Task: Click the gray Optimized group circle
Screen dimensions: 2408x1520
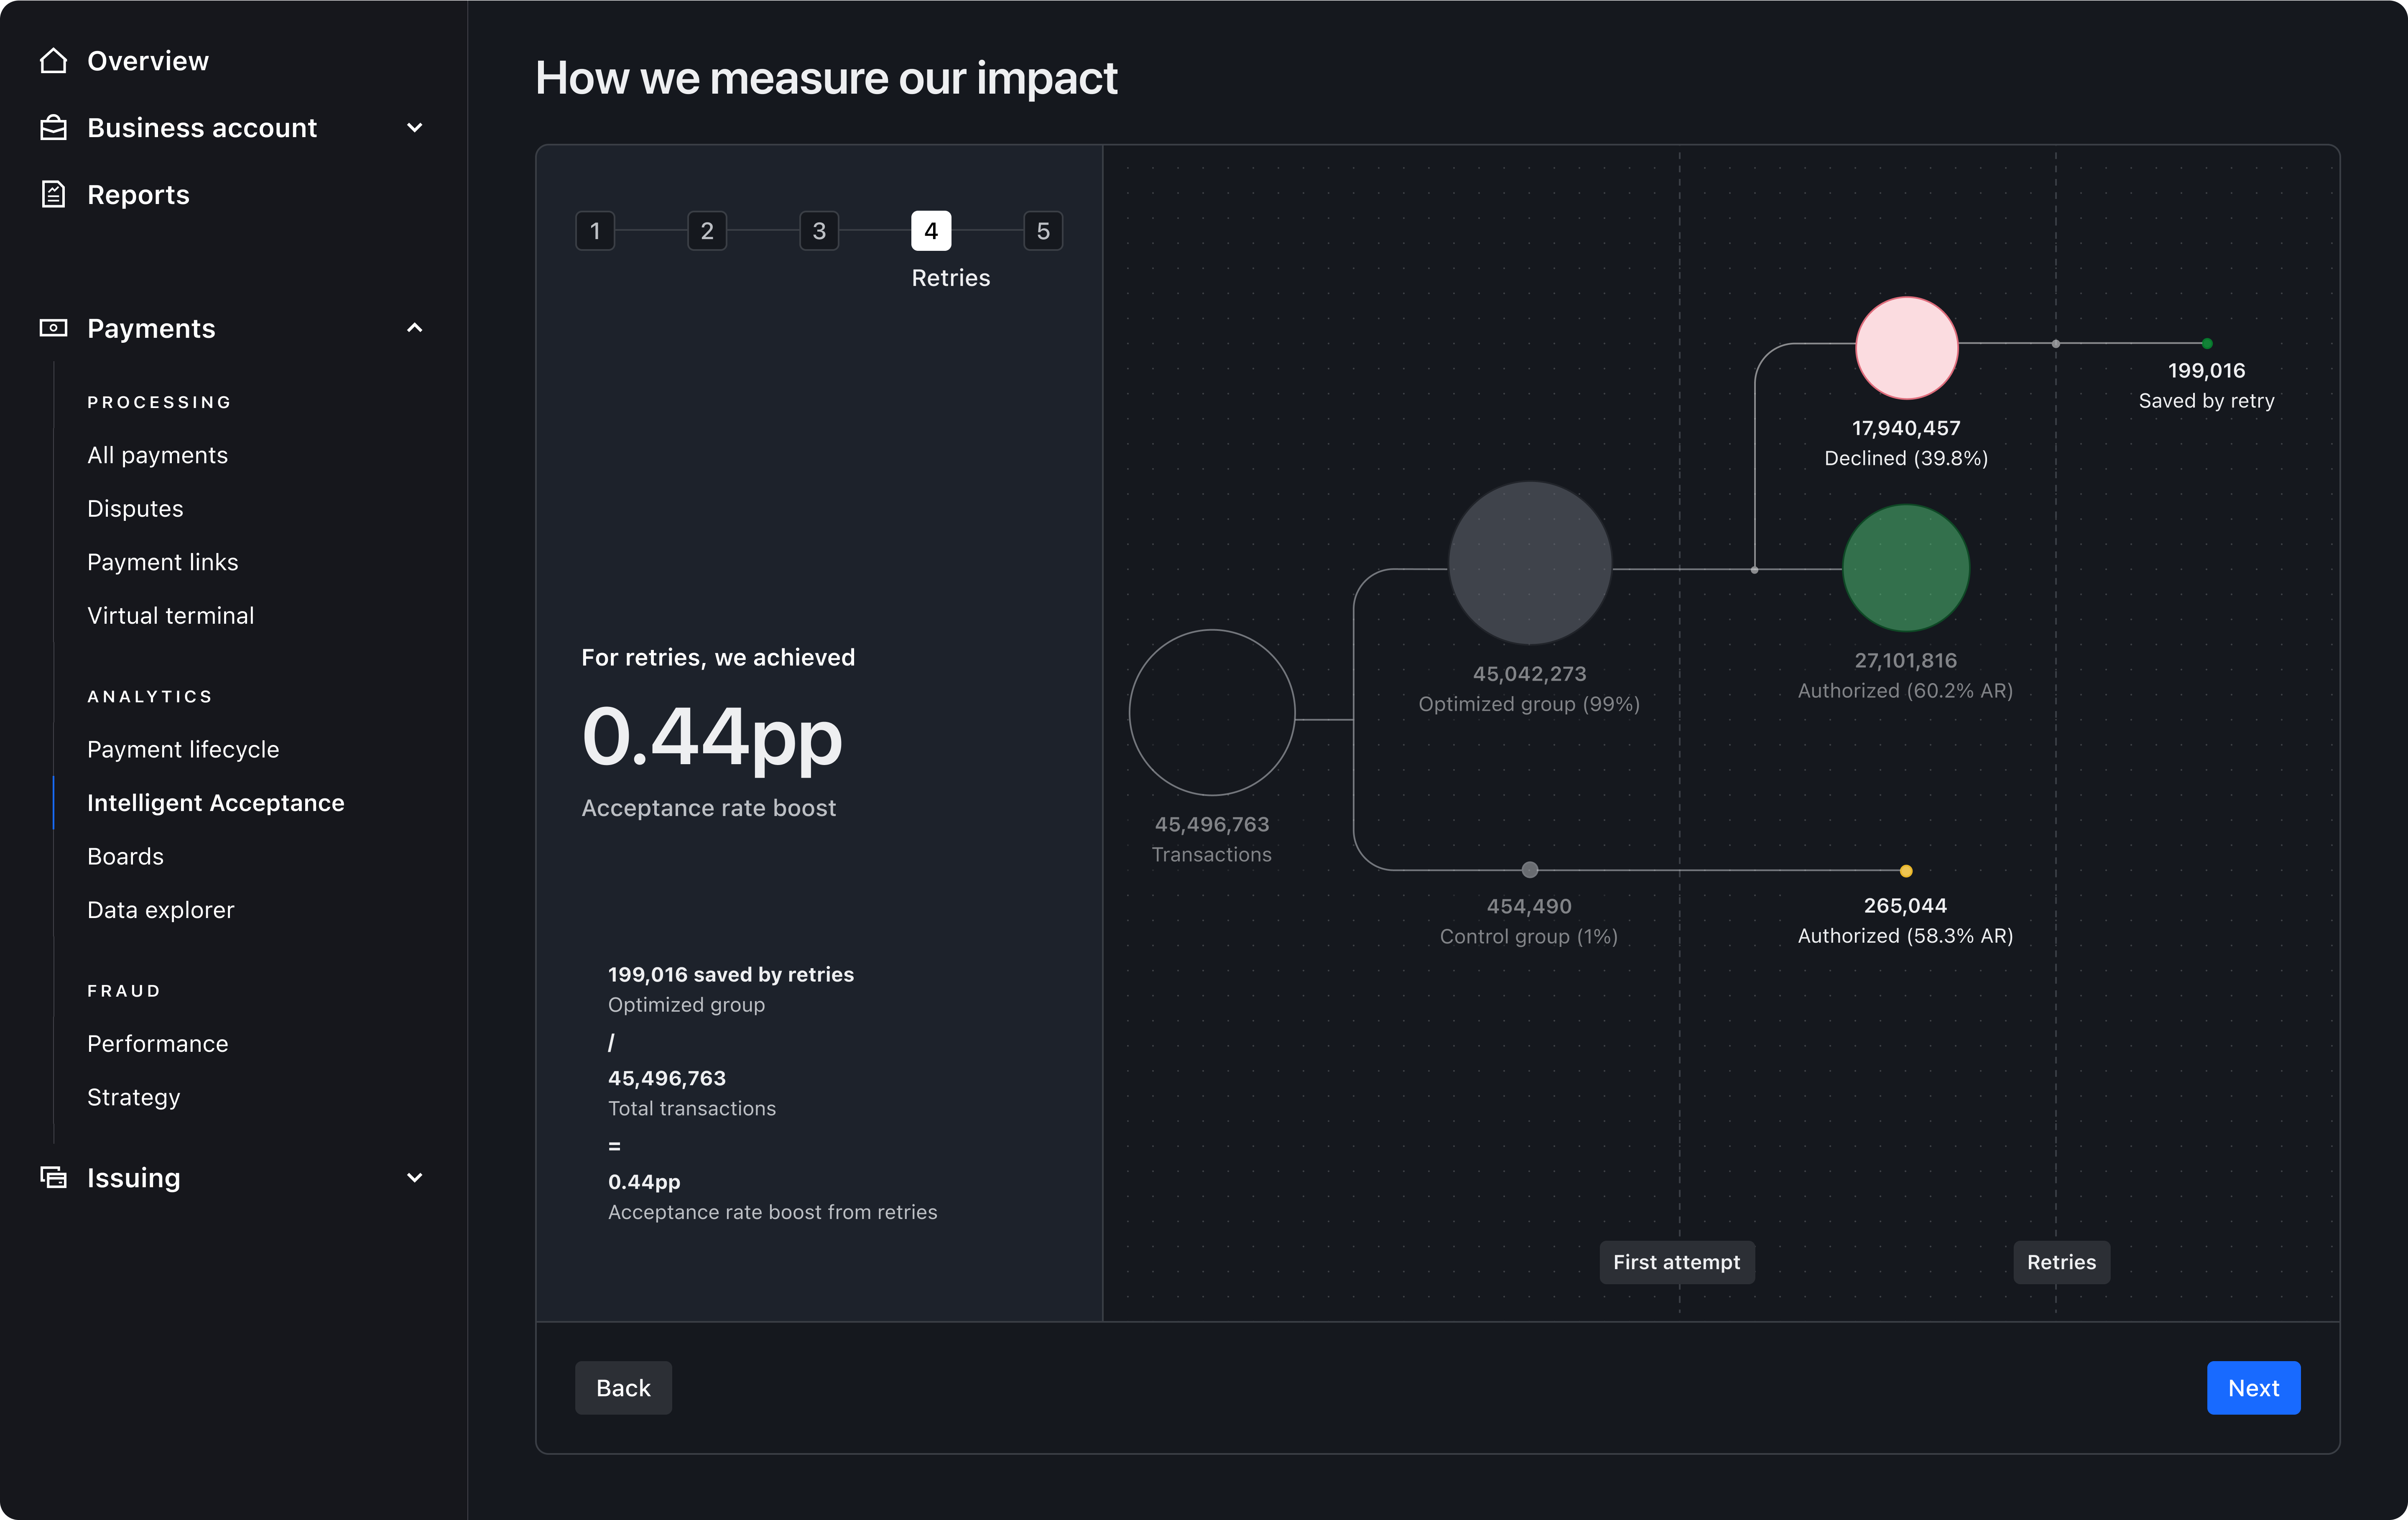Action: 1530,563
